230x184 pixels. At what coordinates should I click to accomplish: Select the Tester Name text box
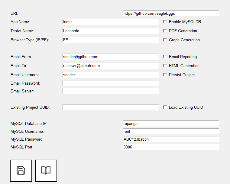click(x=110, y=31)
